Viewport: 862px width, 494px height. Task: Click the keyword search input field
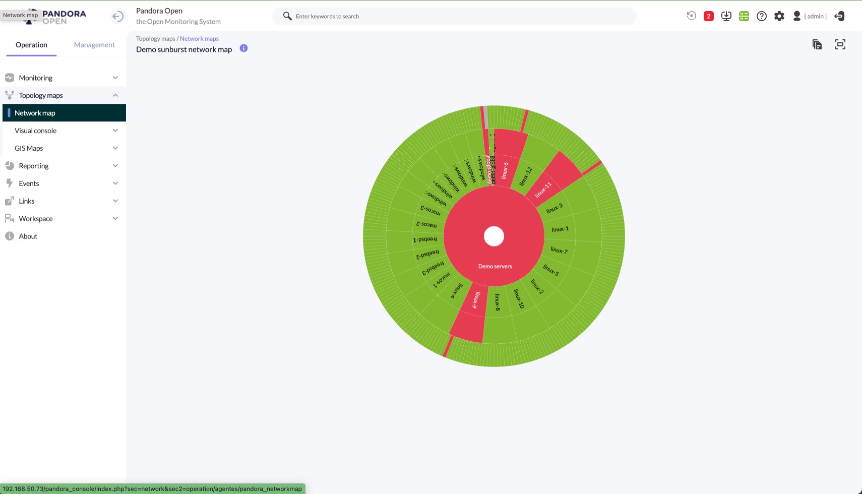[x=454, y=16]
